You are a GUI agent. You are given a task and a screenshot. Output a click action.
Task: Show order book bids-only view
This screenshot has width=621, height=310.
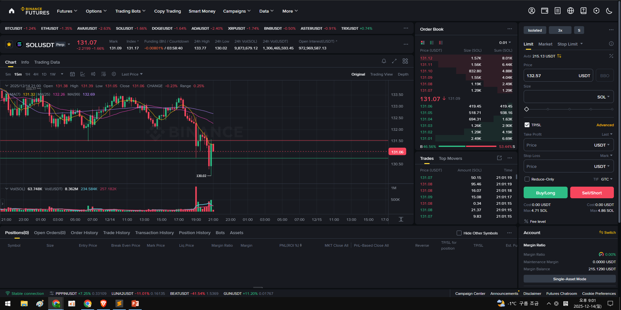(x=432, y=43)
